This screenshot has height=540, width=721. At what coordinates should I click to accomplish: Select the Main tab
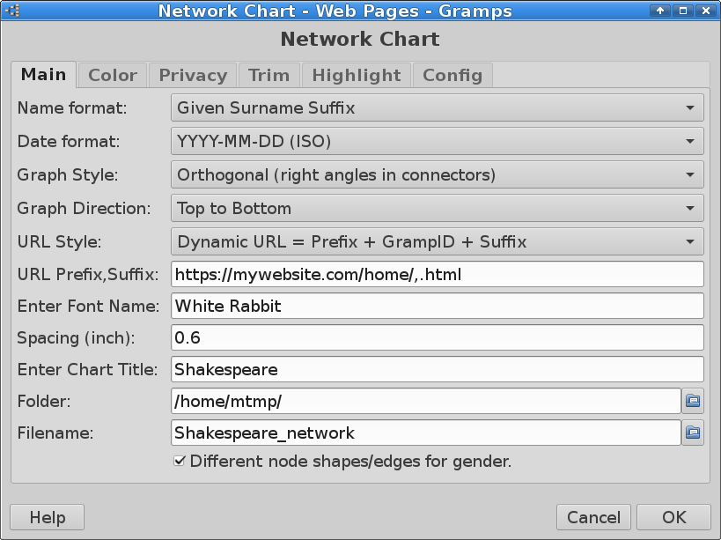point(44,75)
